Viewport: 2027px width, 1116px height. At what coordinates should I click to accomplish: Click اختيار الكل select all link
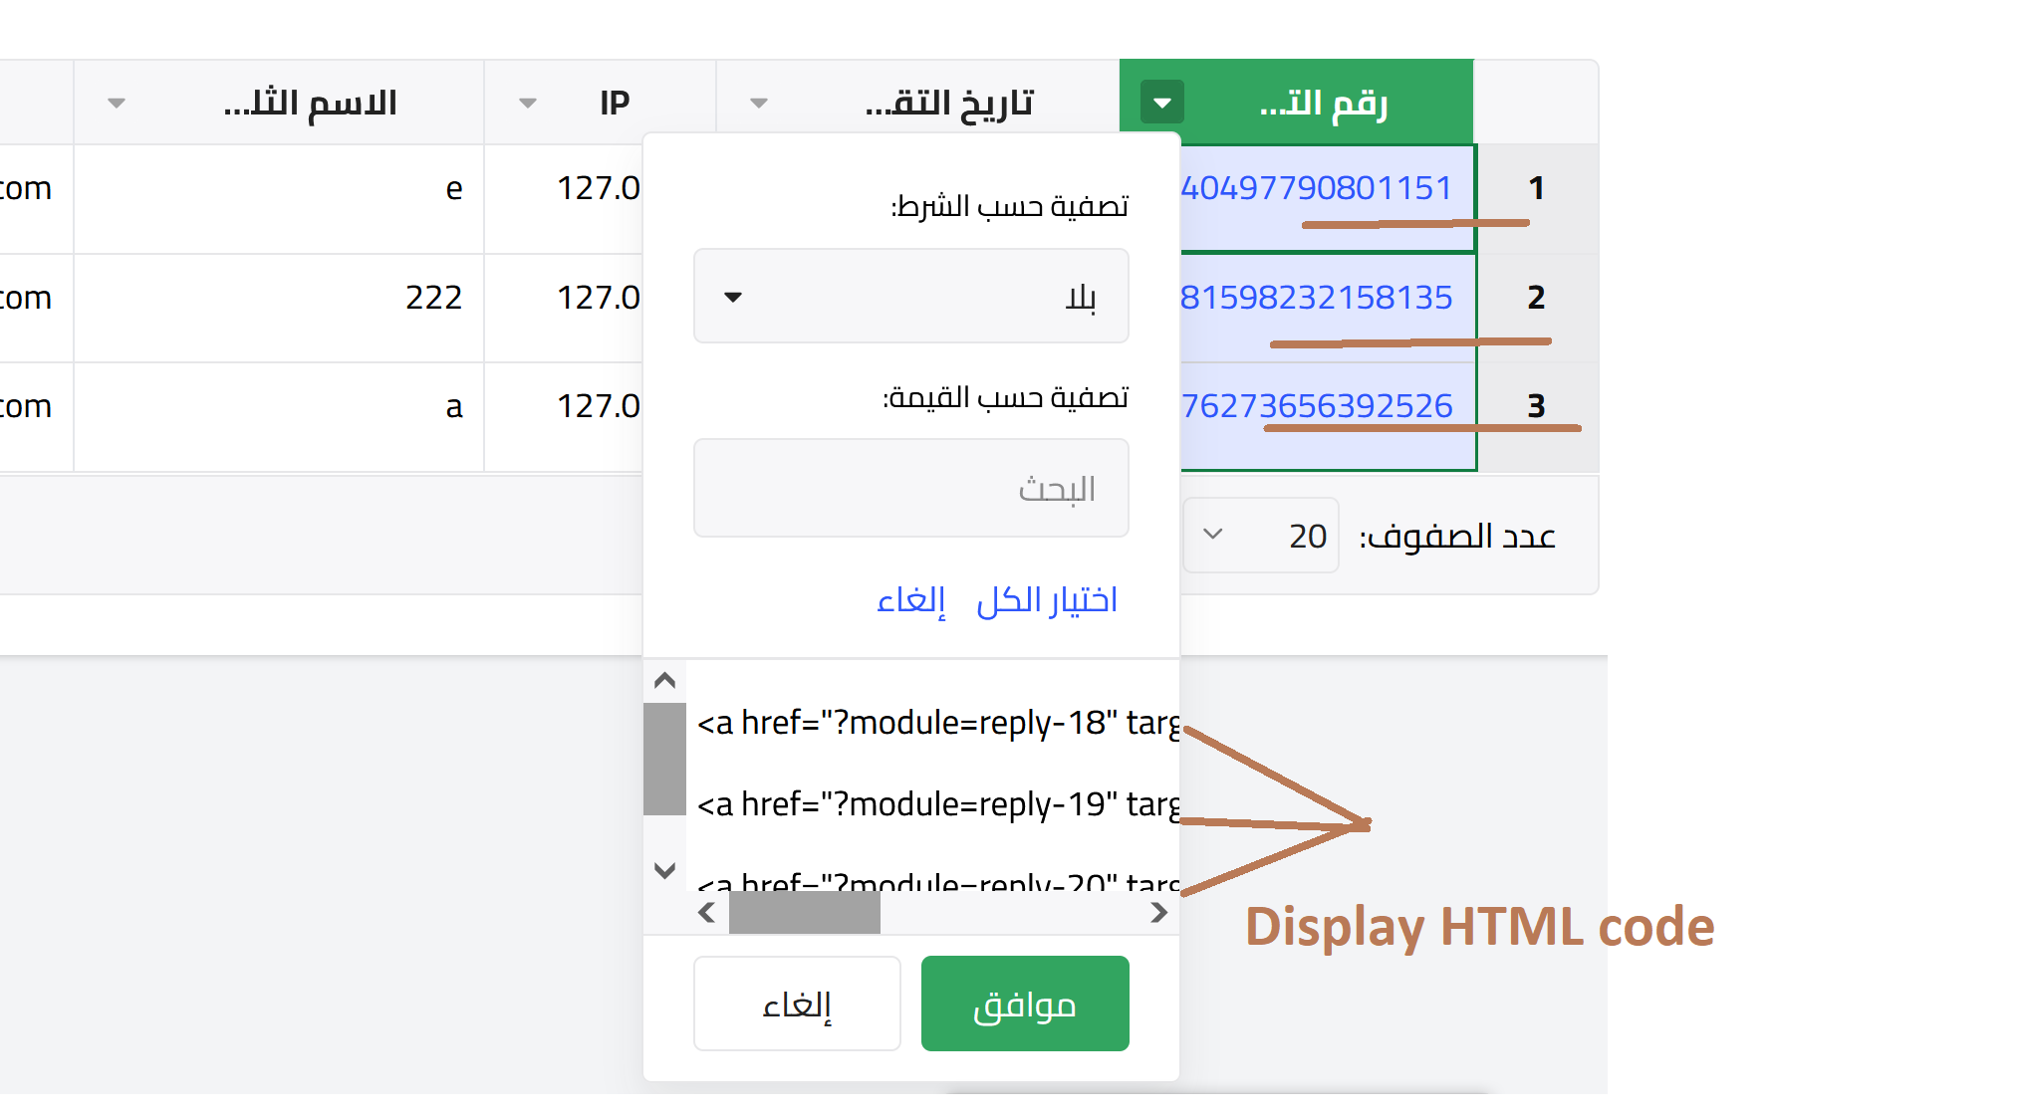[x=1046, y=600]
